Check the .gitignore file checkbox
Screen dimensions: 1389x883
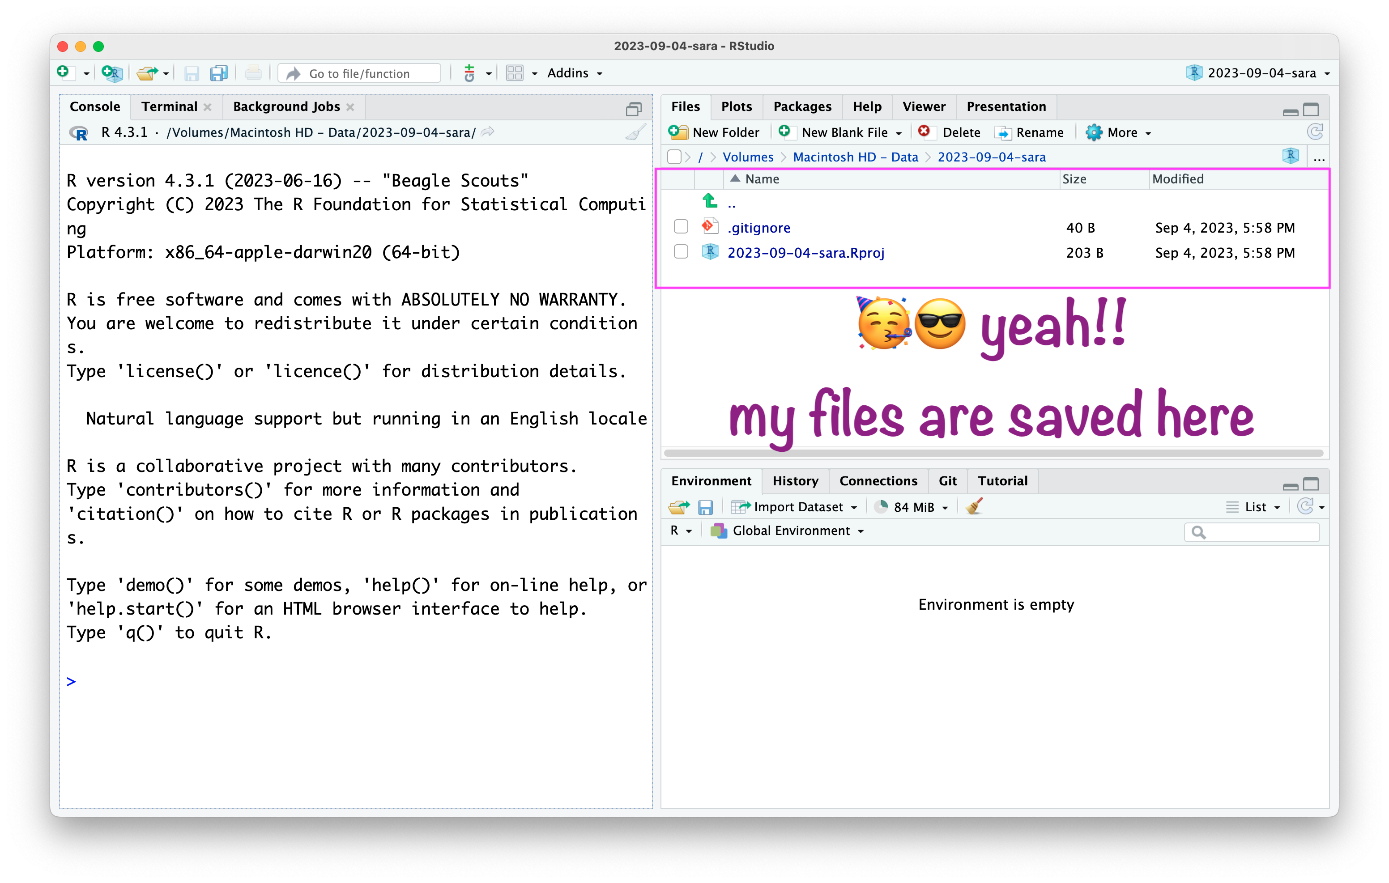(681, 227)
